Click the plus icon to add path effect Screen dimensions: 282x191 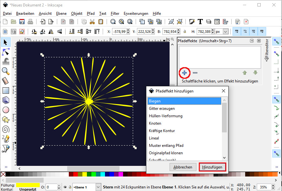tap(184, 73)
